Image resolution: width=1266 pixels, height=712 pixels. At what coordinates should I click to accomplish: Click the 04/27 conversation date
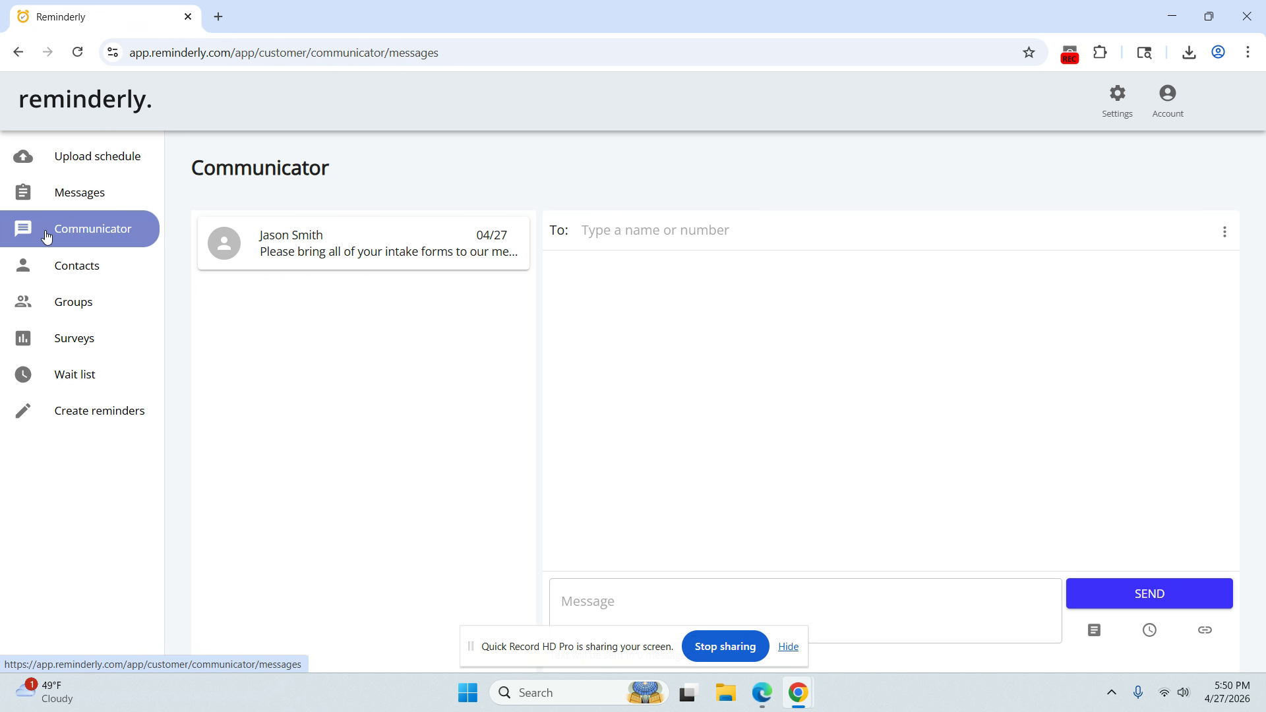491,235
